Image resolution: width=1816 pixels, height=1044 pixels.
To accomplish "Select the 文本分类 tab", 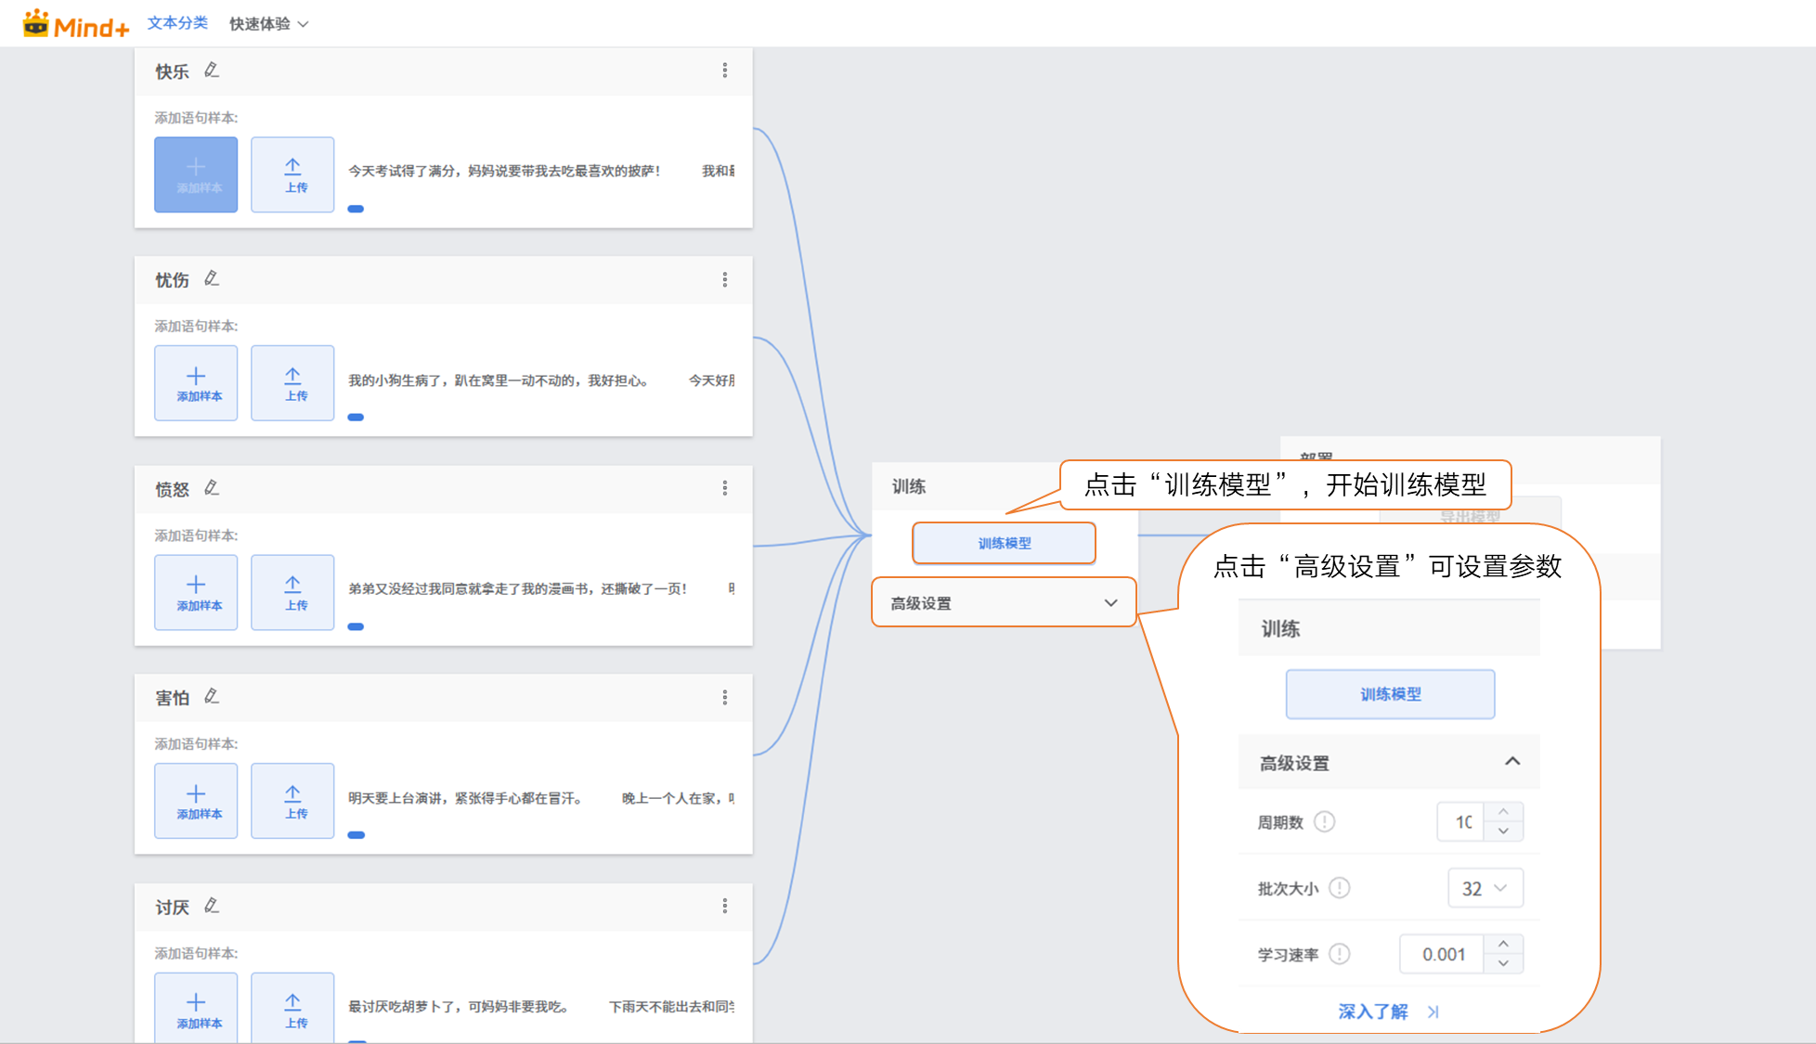I will [177, 23].
